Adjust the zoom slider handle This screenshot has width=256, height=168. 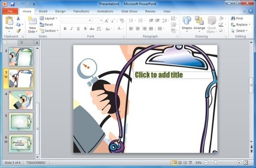coord(216,162)
